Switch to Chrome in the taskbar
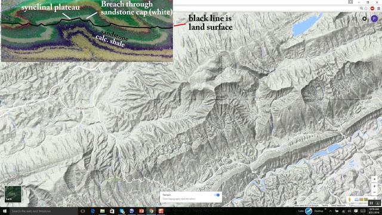Image resolution: width=382 pixels, height=215 pixels. (151, 211)
